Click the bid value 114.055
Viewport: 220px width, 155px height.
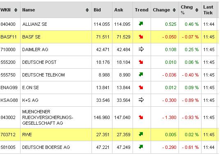coord(102,24)
